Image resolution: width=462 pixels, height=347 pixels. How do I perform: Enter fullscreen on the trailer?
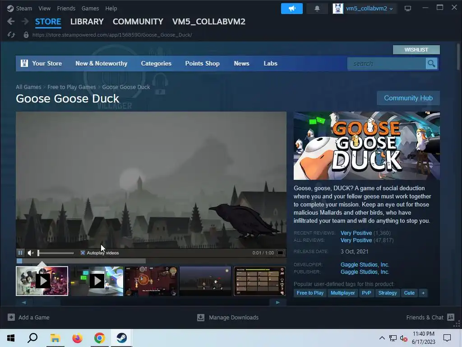(281, 253)
